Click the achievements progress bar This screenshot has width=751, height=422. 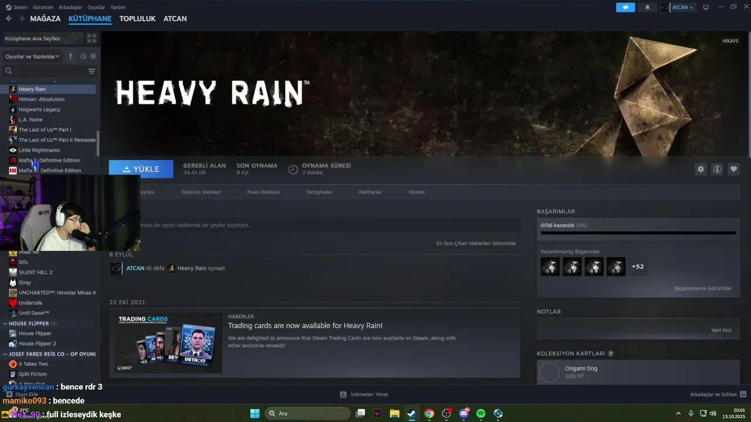638,233
